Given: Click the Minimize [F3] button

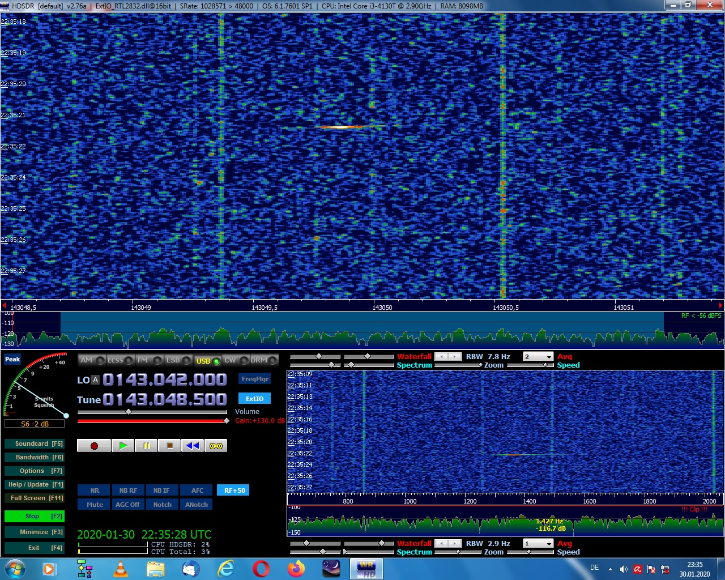Looking at the screenshot, I should (x=35, y=532).
